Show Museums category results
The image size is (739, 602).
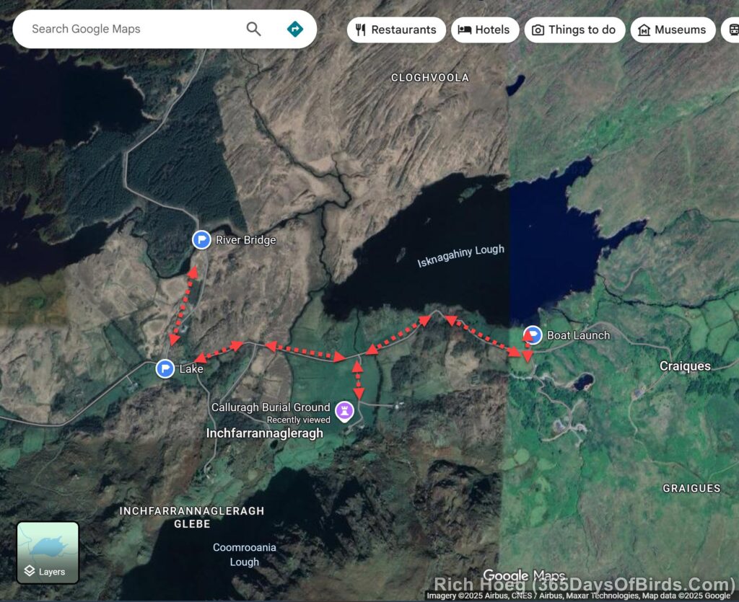point(672,30)
